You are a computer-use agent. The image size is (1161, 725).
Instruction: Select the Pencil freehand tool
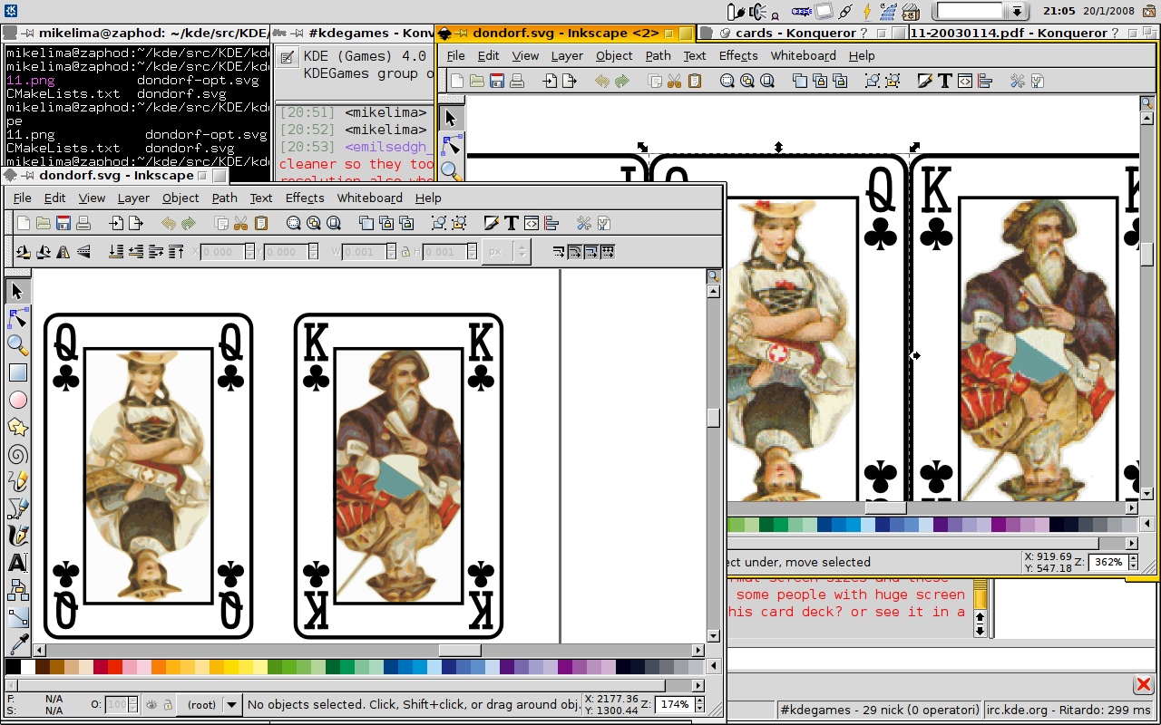(x=17, y=481)
